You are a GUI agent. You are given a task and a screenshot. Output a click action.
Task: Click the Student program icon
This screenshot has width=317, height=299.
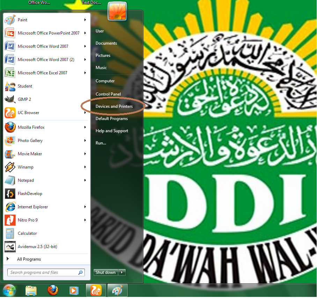pyautogui.click(x=10, y=86)
